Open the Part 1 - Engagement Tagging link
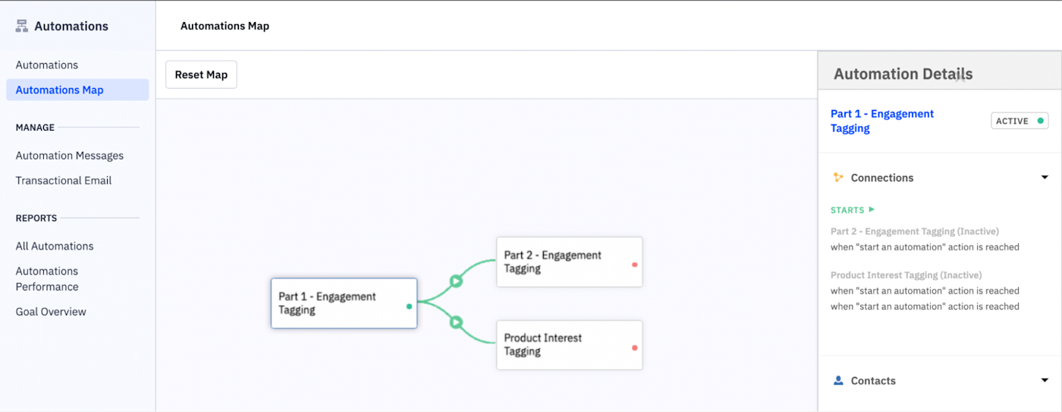 [881, 121]
